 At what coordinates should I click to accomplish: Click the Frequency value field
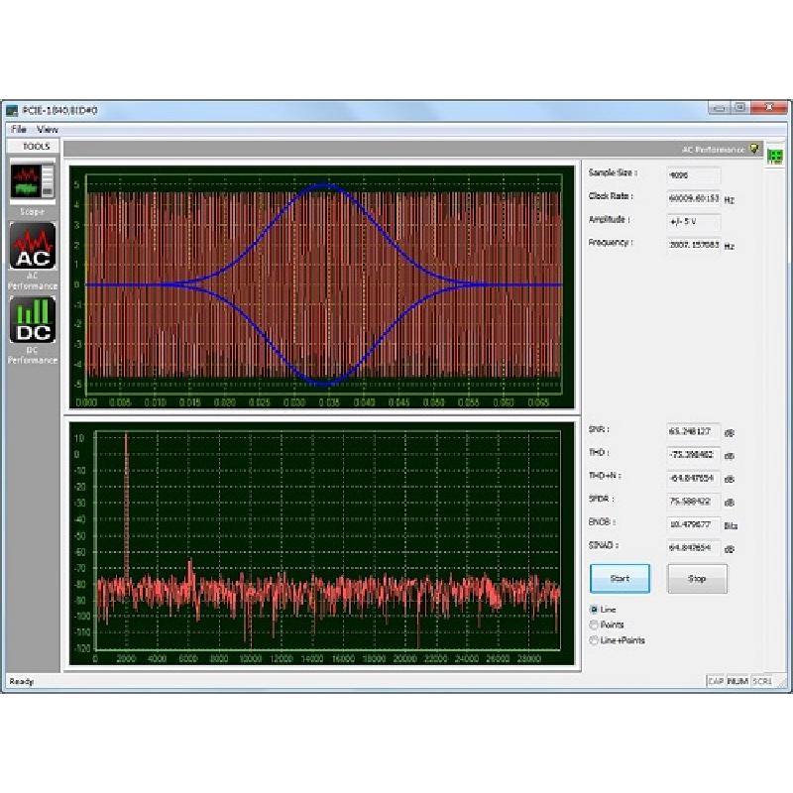tap(693, 244)
